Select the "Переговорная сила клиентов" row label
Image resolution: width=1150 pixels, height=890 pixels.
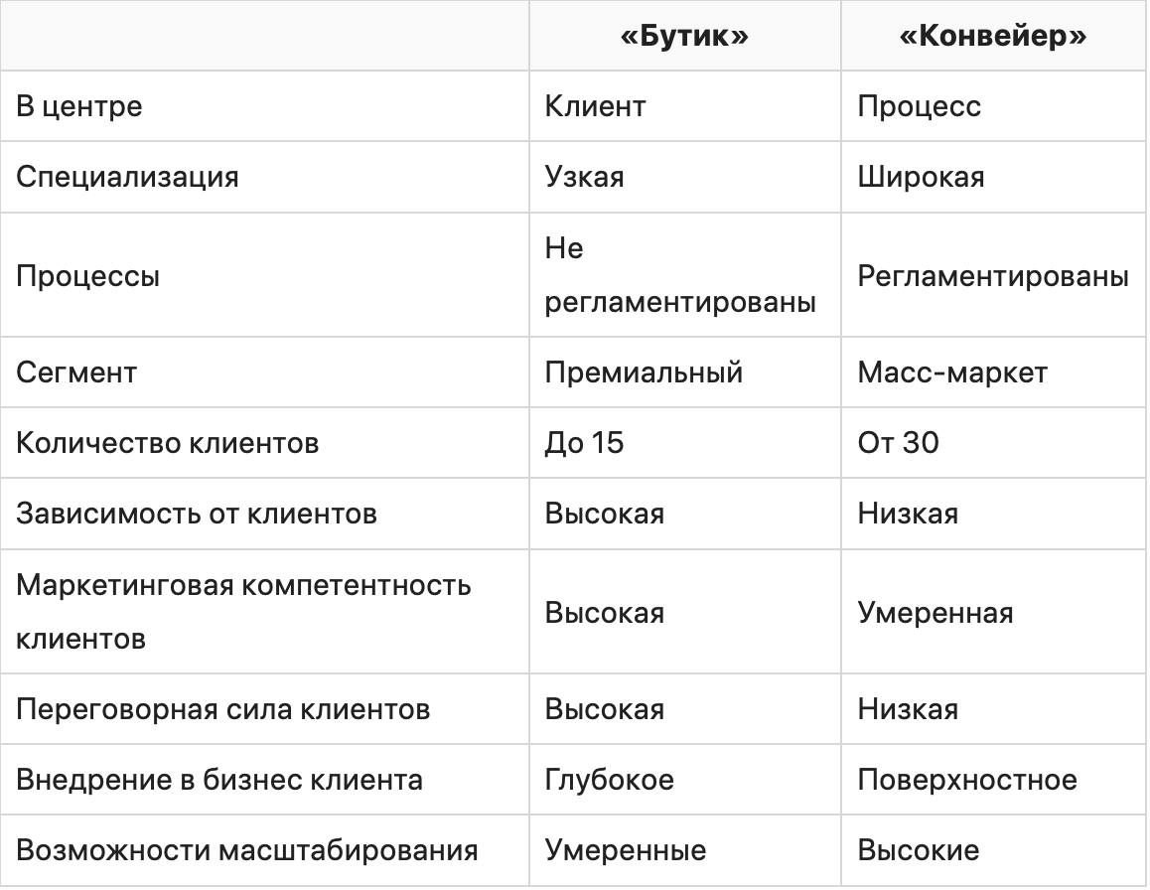coord(222,709)
